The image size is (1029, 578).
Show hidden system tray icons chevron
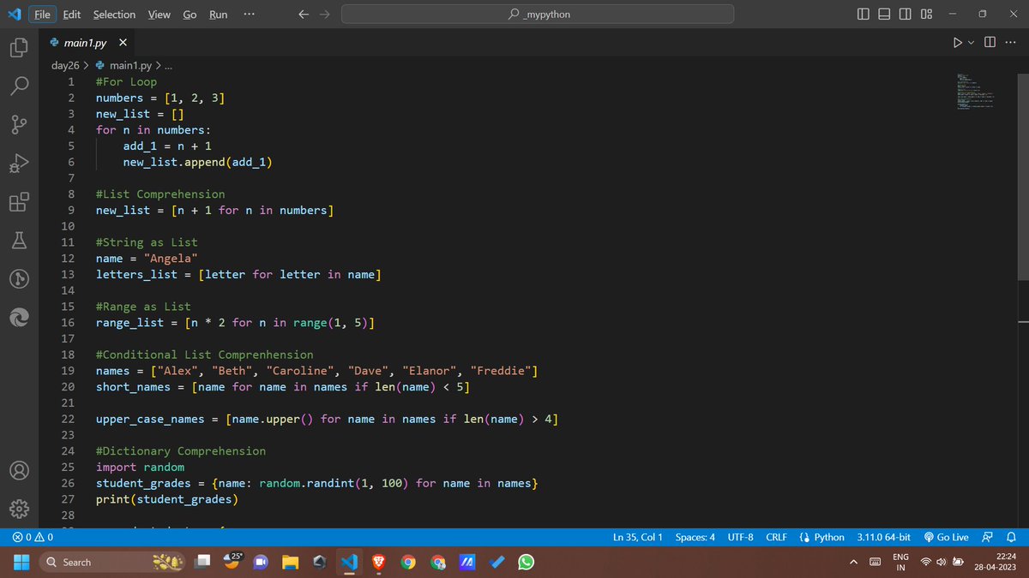(854, 562)
